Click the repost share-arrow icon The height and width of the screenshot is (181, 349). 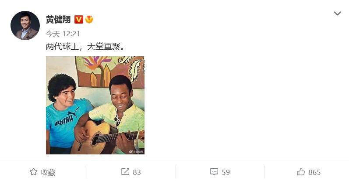(125, 171)
